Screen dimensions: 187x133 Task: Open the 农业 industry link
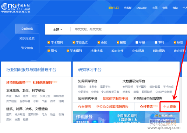[9, 96]
